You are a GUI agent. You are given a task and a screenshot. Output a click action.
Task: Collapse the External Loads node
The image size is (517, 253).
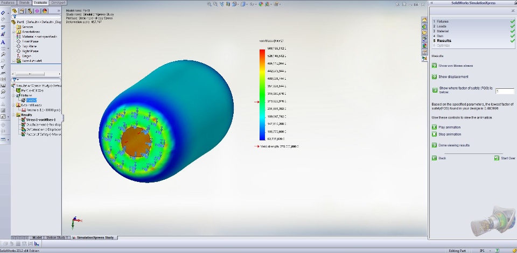[x=14, y=105]
